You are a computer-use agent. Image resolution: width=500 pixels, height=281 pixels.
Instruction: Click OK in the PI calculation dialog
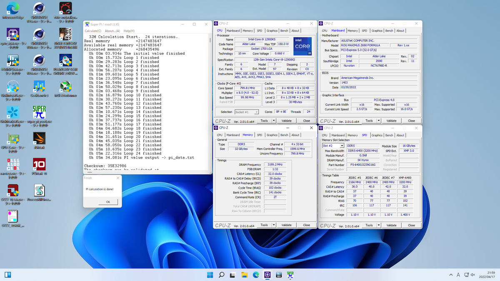(x=107, y=201)
